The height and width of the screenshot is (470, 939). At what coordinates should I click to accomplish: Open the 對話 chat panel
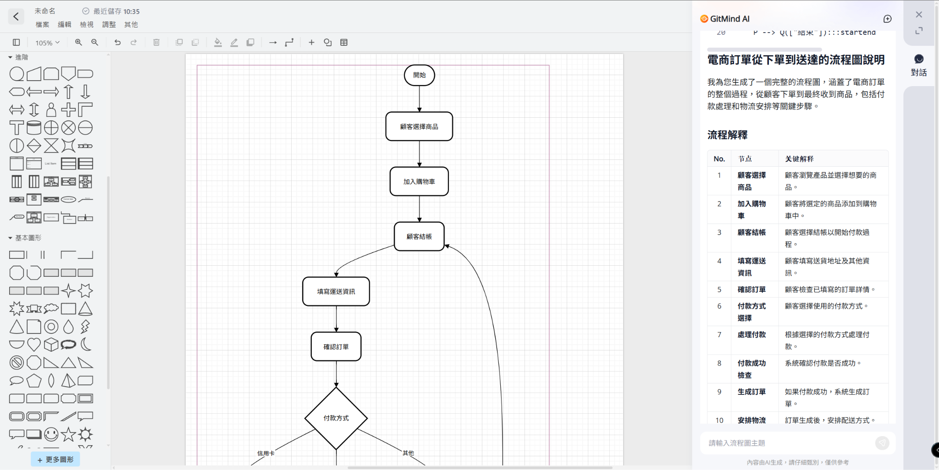pos(918,65)
